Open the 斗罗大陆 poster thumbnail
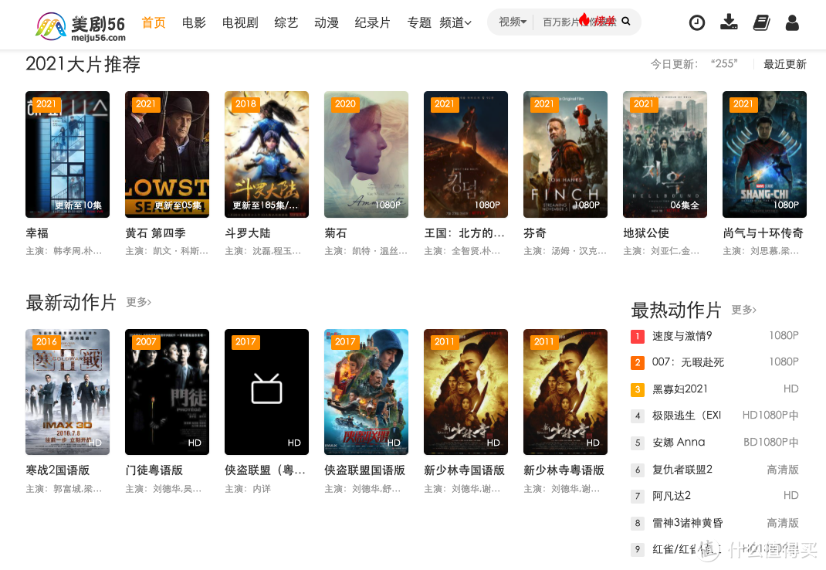Image resolution: width=826 pixels, height=570 pixels. click(x=266, y=154)
